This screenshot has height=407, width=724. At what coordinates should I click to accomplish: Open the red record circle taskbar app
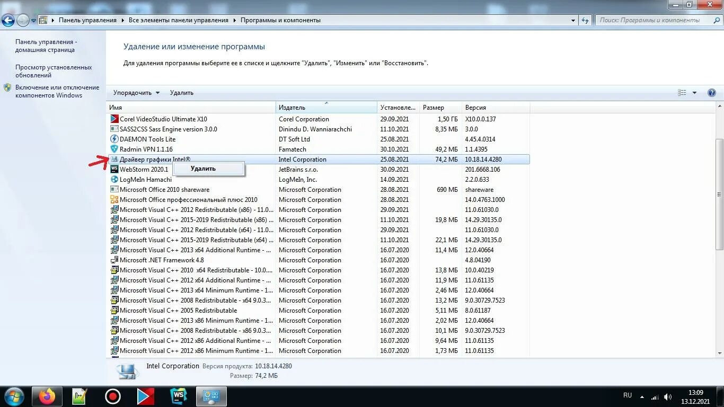click(x=113, y=396)
